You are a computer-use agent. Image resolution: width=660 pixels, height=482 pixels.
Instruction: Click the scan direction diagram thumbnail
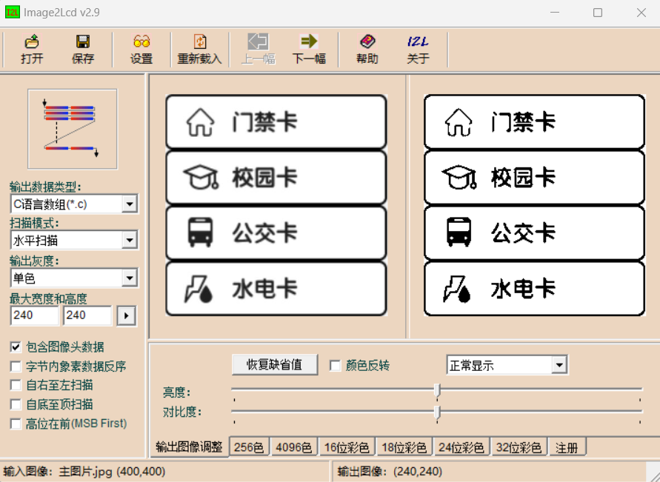[73, 129]
